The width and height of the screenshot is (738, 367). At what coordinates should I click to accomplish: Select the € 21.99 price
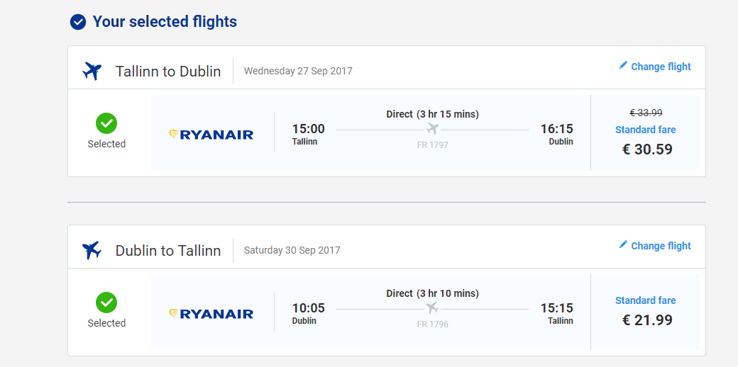tap(647, 320)
